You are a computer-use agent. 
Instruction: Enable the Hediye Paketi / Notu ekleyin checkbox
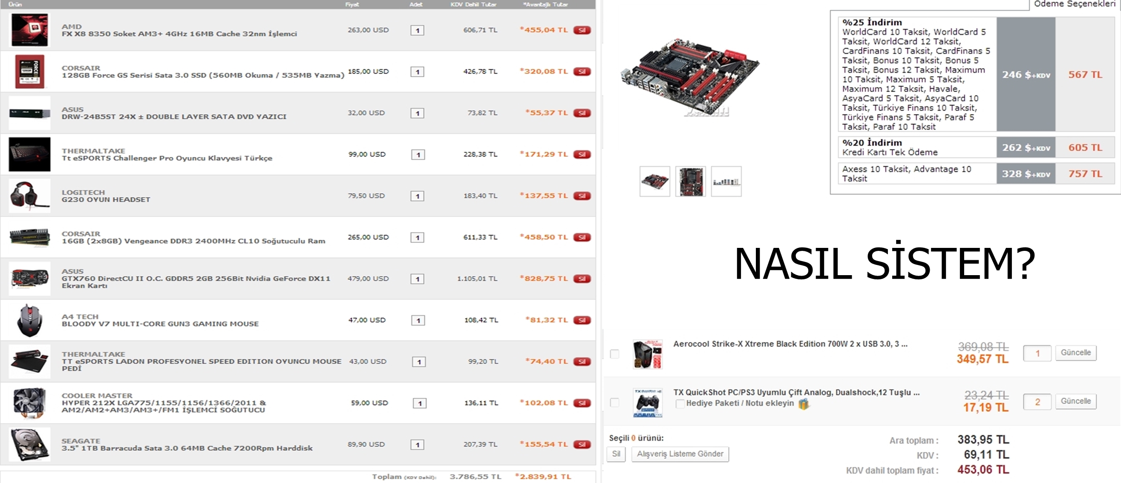(679, 403)
